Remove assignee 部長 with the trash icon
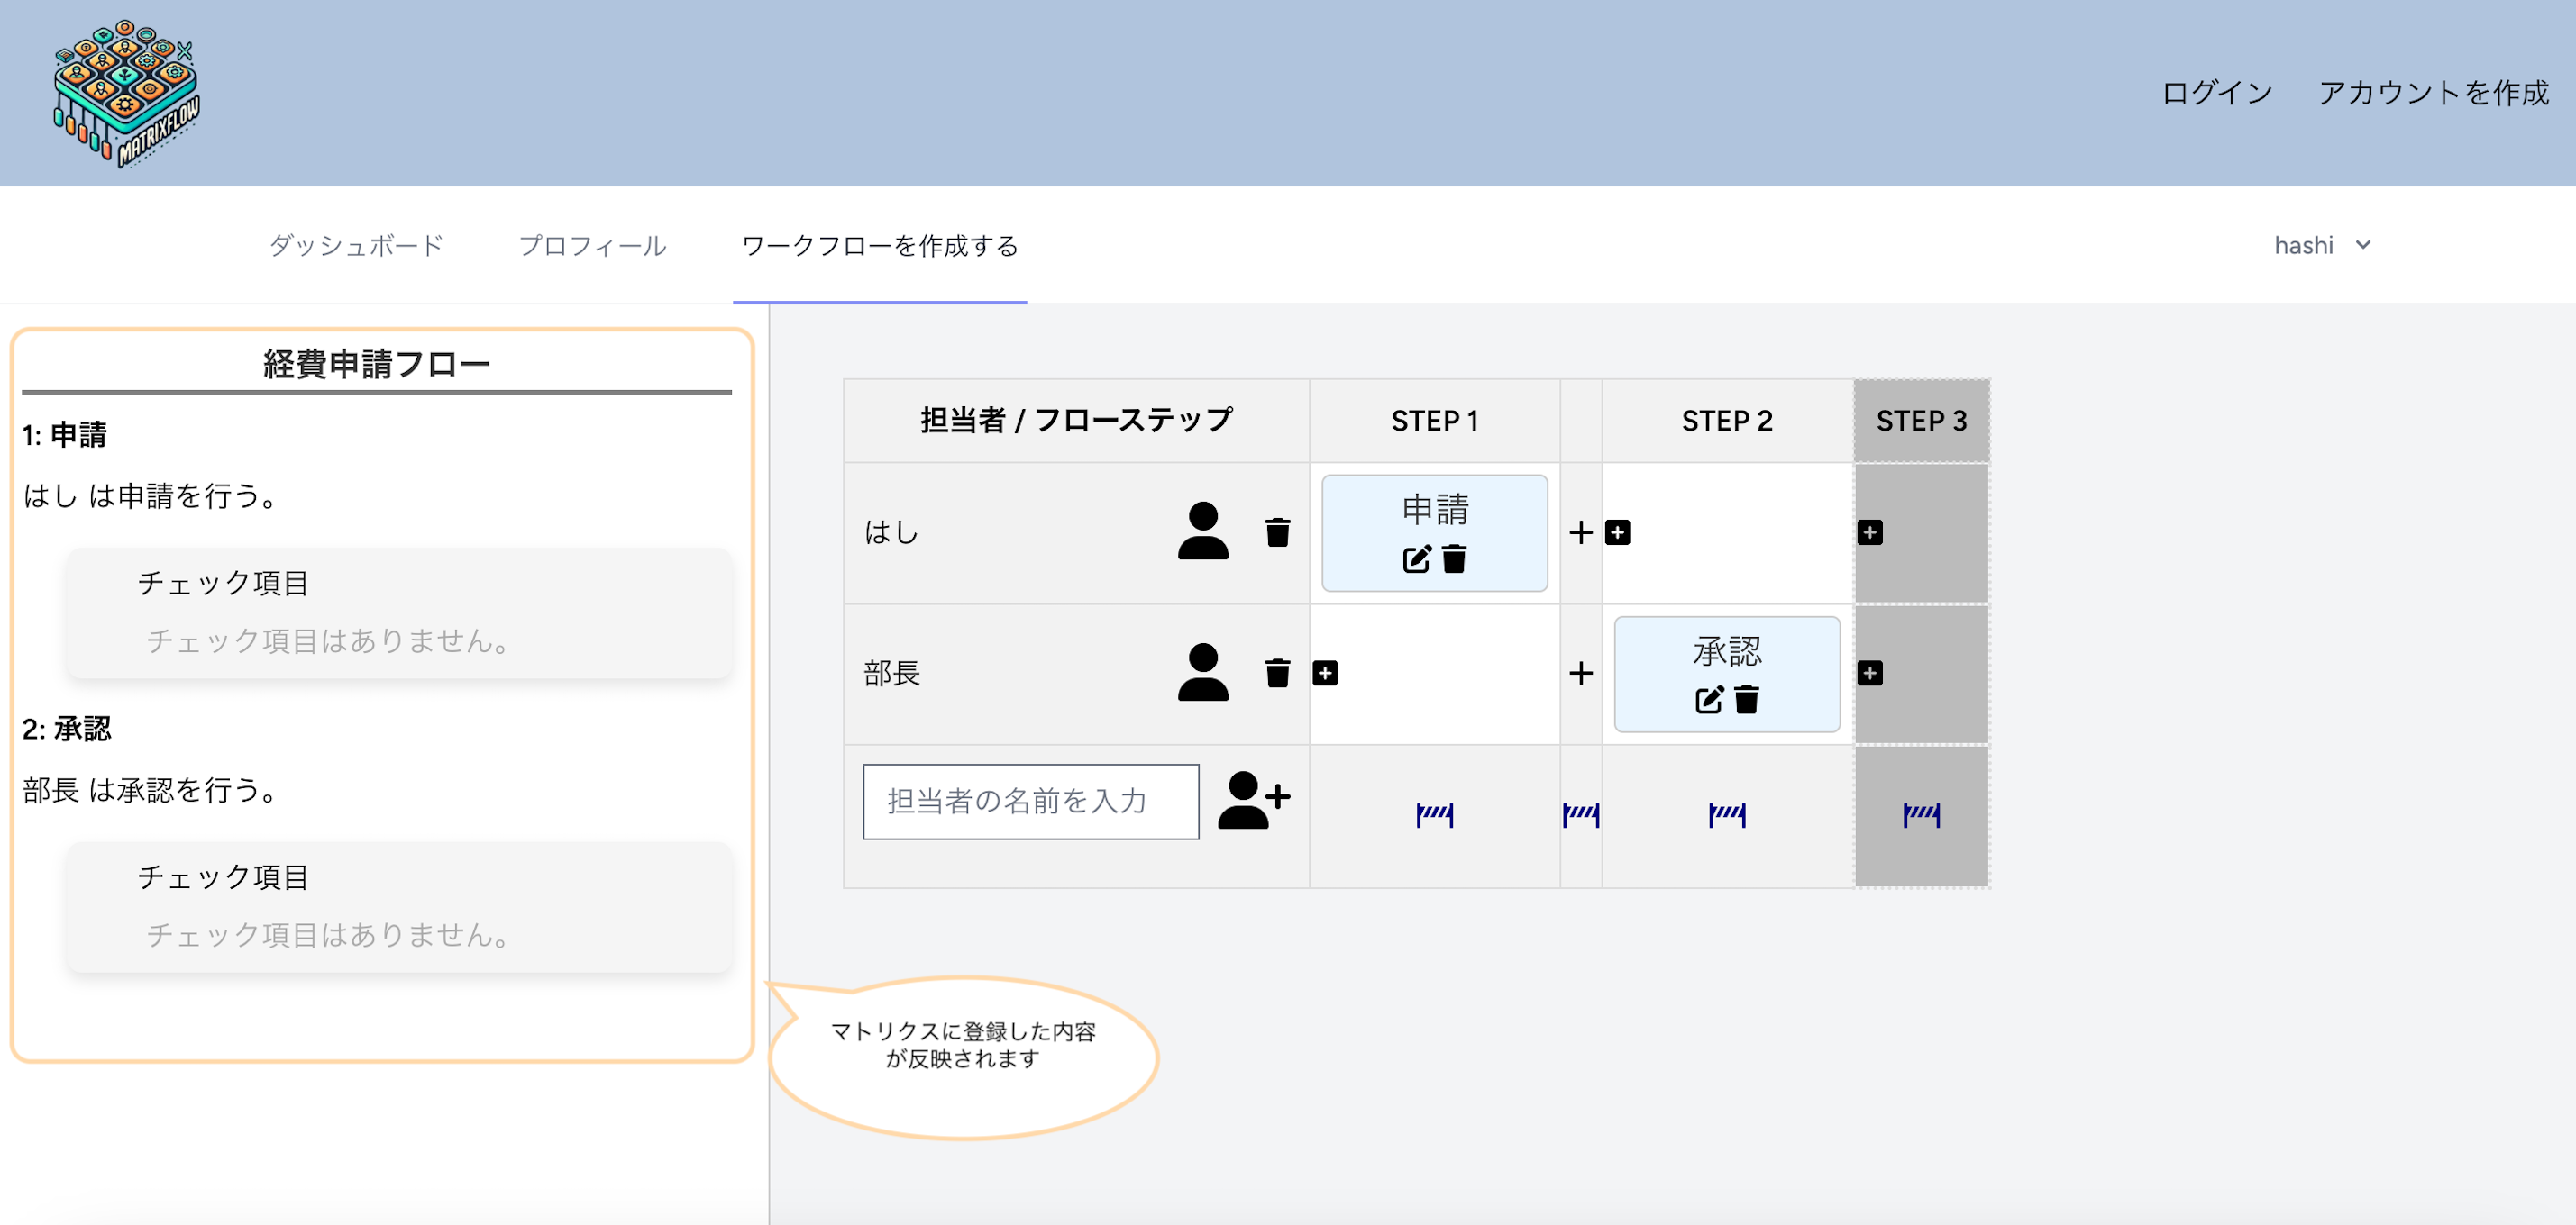Screen dimensions: 2576x1225 click(1277, 675)
